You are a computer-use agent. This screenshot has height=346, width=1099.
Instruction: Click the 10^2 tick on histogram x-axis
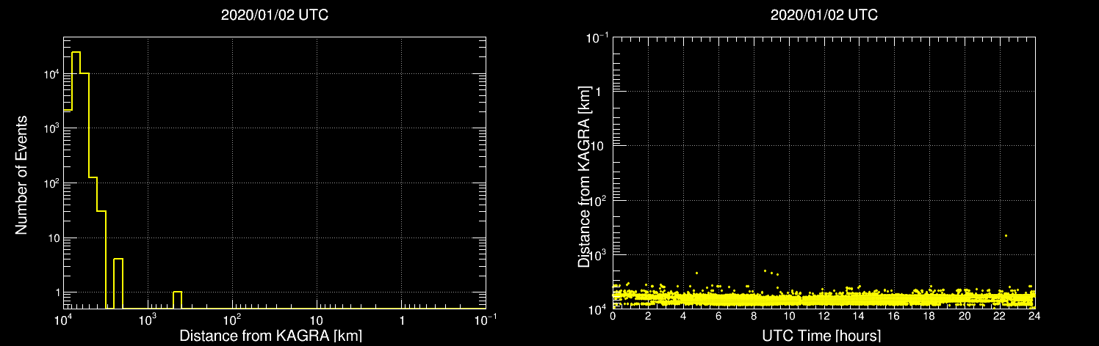(x=232, y=320)
